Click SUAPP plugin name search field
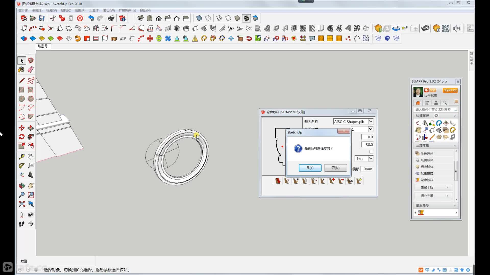 click(x=436, y=110)
